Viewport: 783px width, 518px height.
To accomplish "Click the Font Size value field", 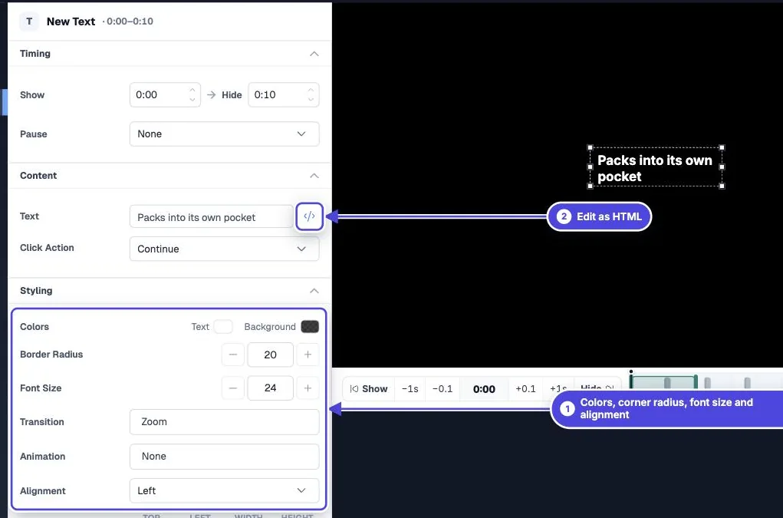I will [270, 388].
